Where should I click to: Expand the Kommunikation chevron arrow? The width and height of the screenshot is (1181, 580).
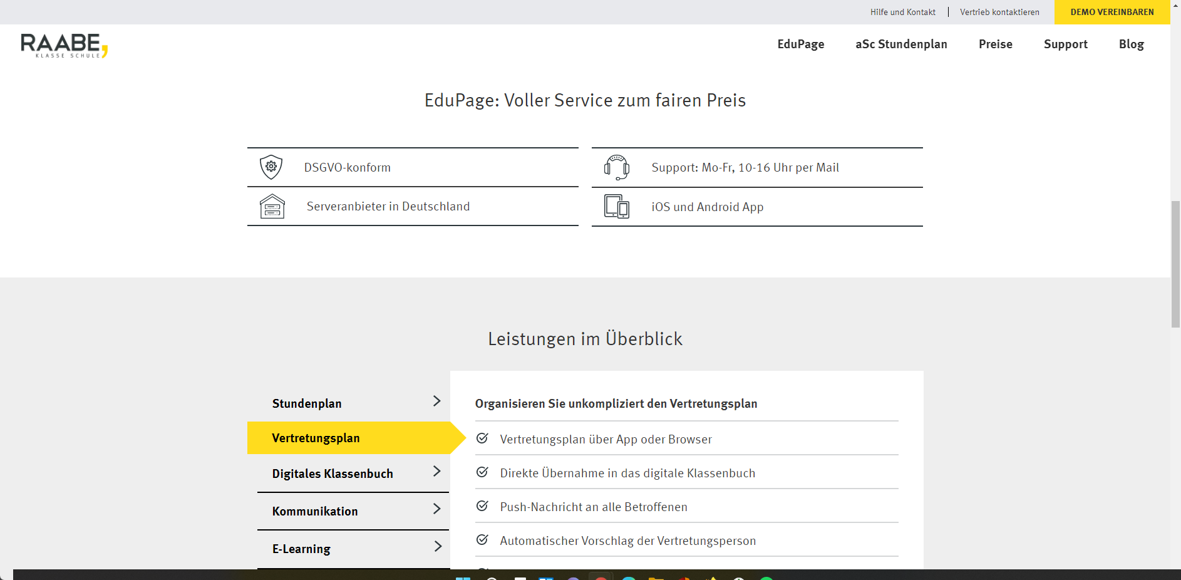point(437,509)
